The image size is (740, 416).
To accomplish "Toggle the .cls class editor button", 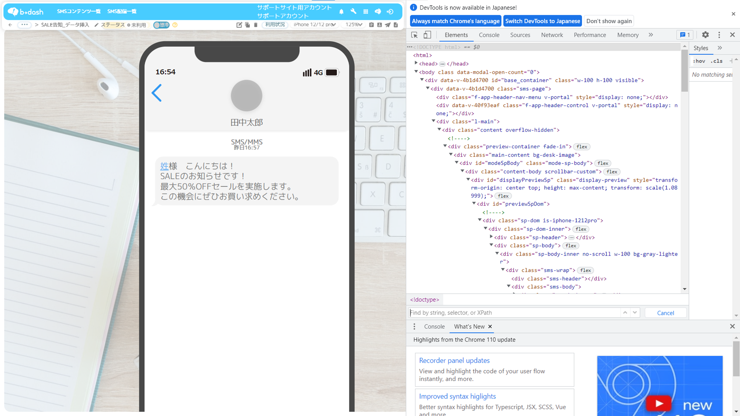I will click(717, 61).
